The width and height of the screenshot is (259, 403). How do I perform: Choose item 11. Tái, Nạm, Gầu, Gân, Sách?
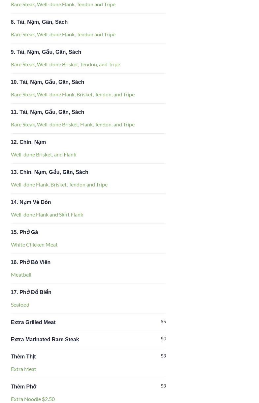[47, 112]
